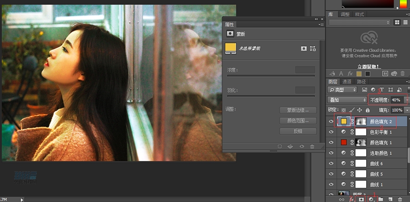Open the Properties panel flyout menu
Image resolution: width=410 pixels, height=202 pixels.
pyautogui.click(x=322, y=25)
